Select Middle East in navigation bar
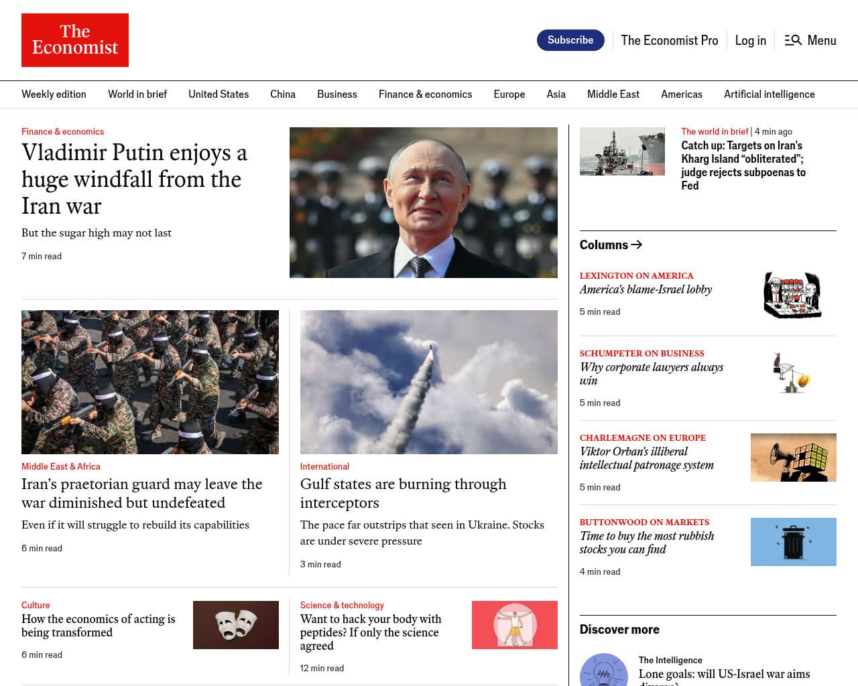The height and width of the screenshot is (686, 858). 613,94
